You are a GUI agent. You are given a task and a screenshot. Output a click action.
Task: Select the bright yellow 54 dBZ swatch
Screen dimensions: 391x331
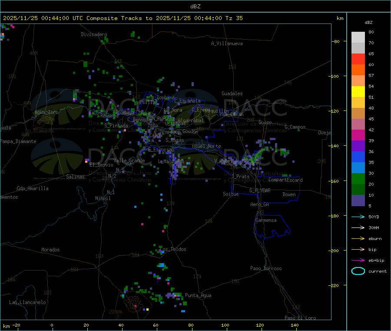point(358,92)
